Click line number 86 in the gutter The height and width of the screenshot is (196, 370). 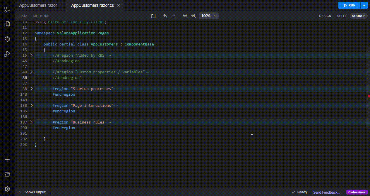(x=25, y=78)
